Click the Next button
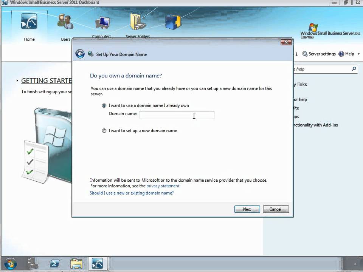Image resolution: width=363 pixels, height=272 pixels. [x=247, y=209]
